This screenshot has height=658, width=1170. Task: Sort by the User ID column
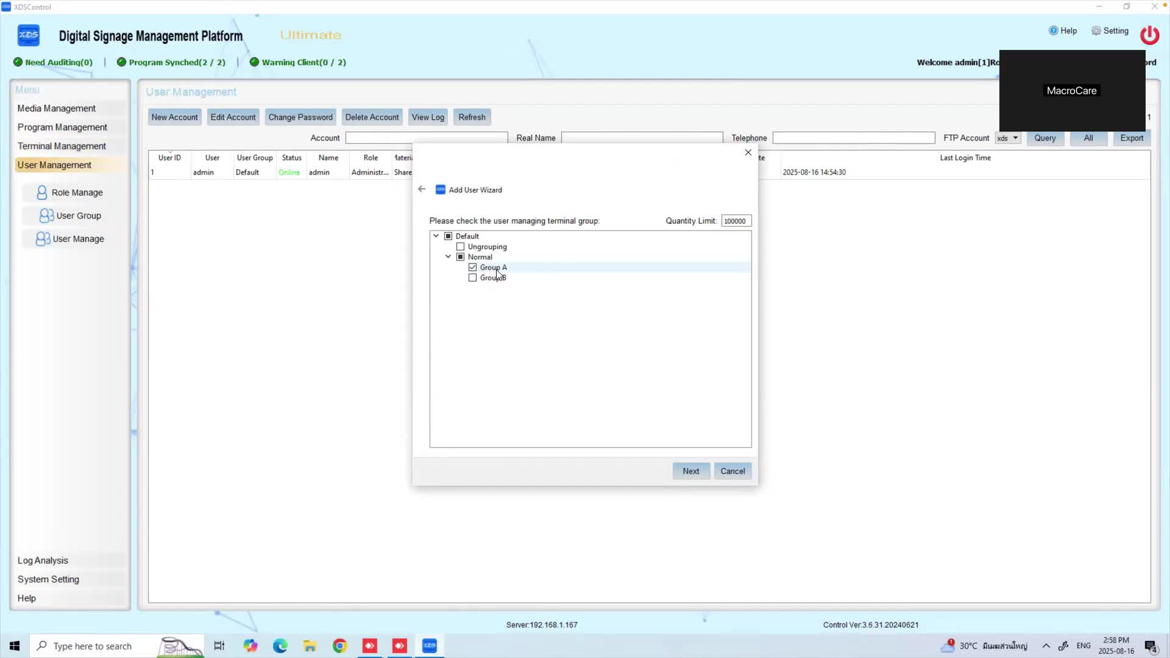169,158
